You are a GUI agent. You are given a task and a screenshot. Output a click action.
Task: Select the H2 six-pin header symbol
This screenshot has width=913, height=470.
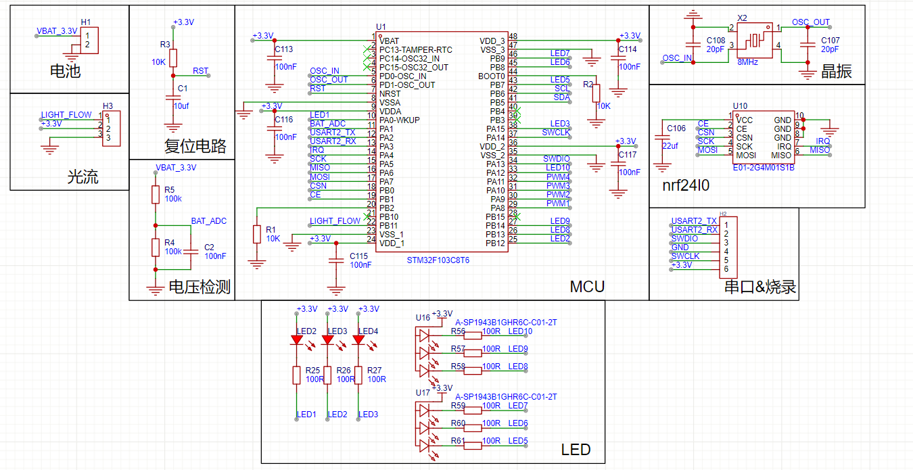point(728,247)
